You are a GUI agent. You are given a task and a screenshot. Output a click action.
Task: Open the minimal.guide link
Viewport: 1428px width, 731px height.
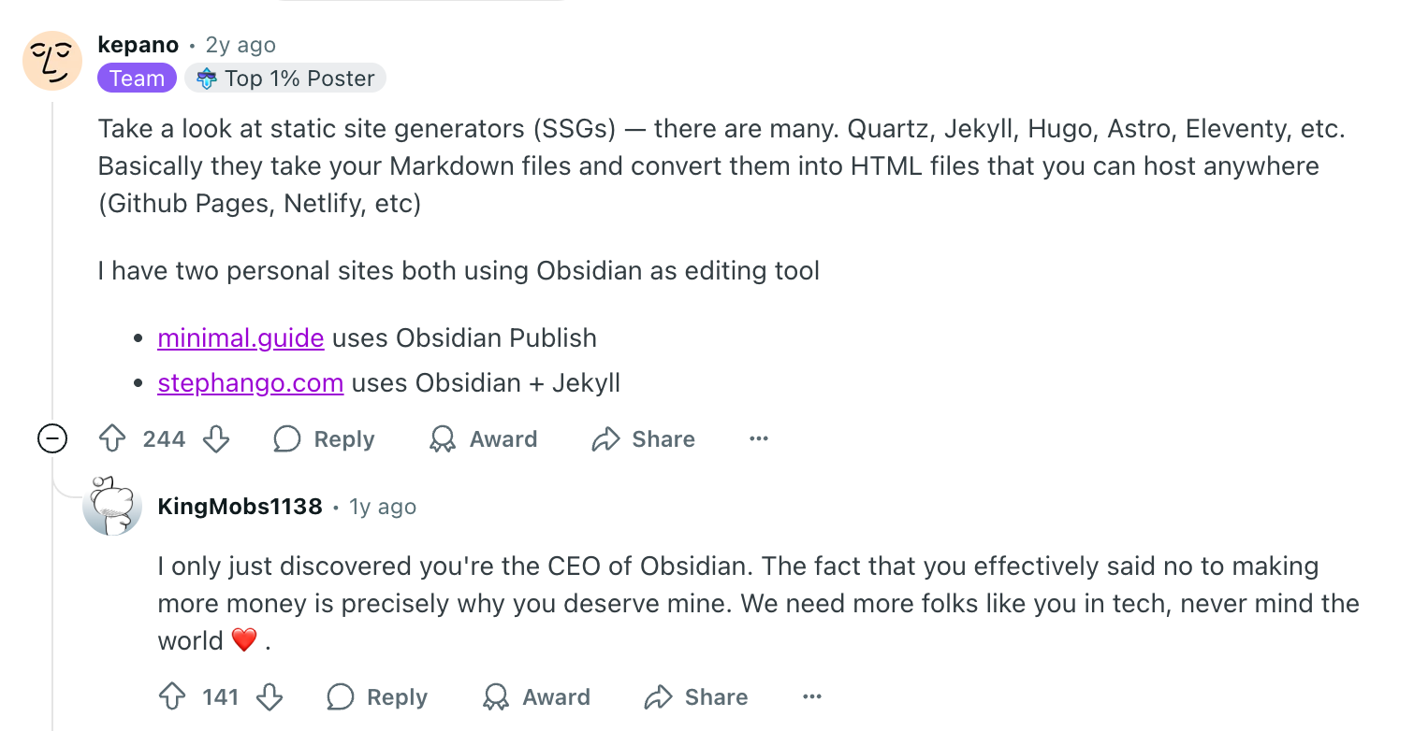coord(240,337)
